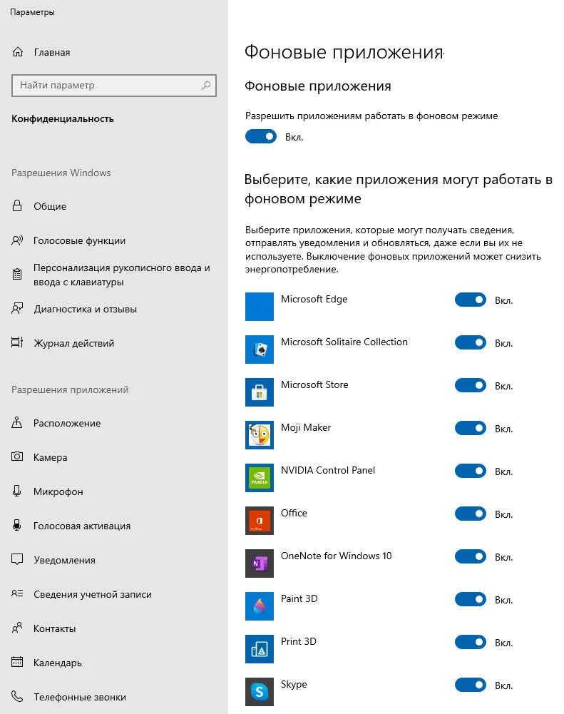The height and width of the screenshot is (714, 564).
Task: Click the Голосовые функции speech icon
Action: pos(17,240)
